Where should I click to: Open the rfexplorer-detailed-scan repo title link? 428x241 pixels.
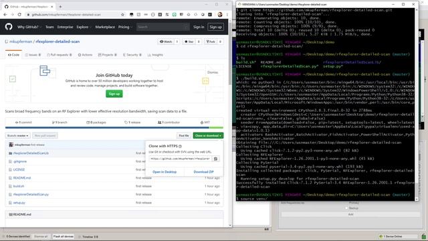point(58,42)
